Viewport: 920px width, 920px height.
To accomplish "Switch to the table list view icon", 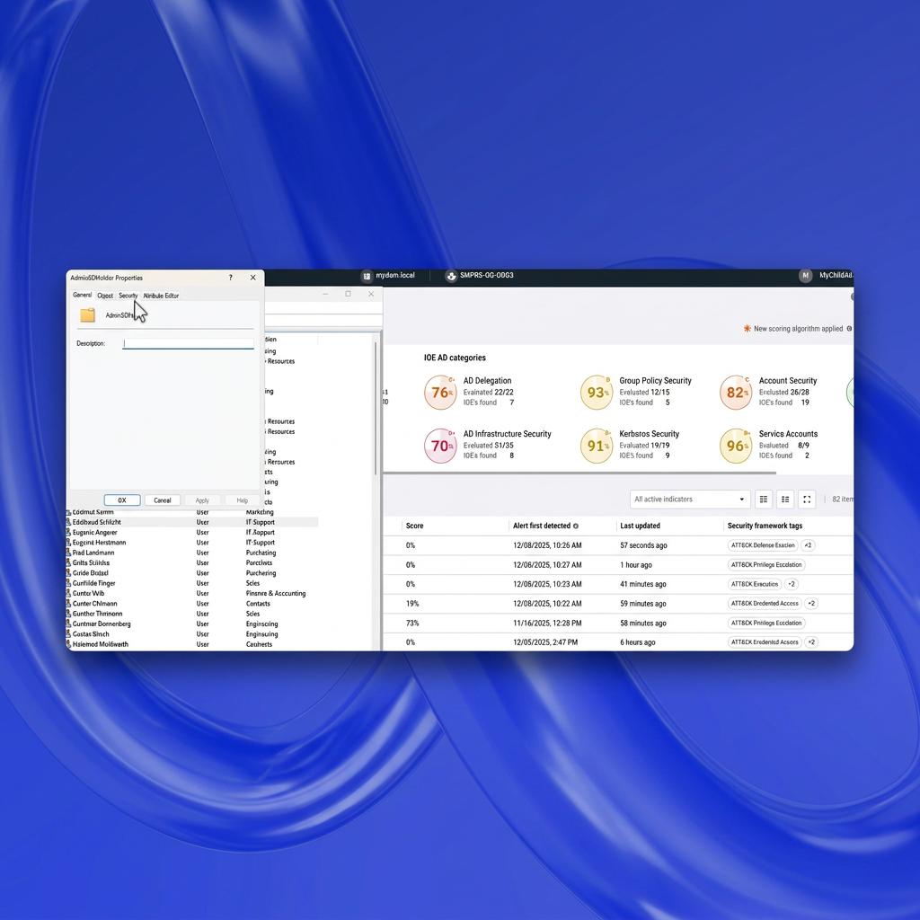I will click(764, 500).
